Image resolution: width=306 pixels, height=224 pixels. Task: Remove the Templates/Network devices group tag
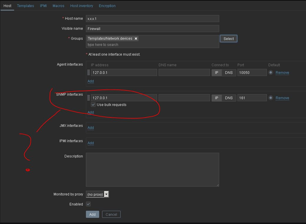[x=136, y=39]
